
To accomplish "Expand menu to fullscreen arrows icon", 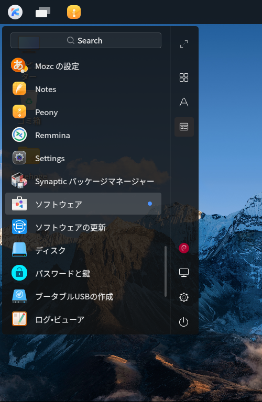I will coord(184,44).
